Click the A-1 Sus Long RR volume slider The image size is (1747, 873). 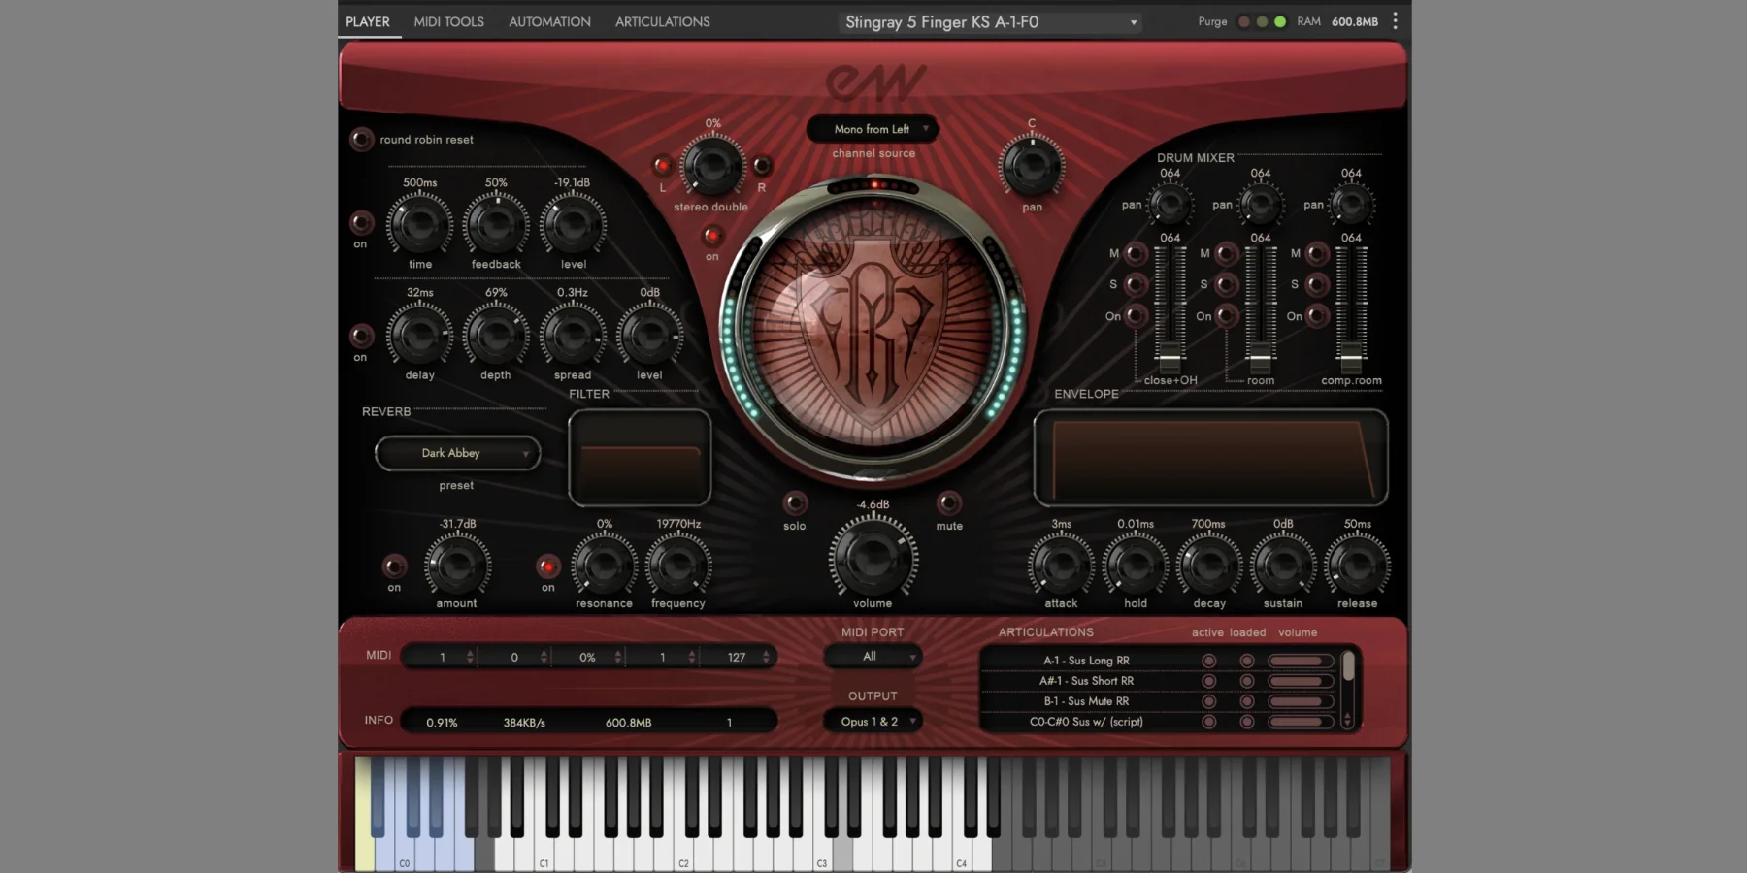(x=1300, y=661)
